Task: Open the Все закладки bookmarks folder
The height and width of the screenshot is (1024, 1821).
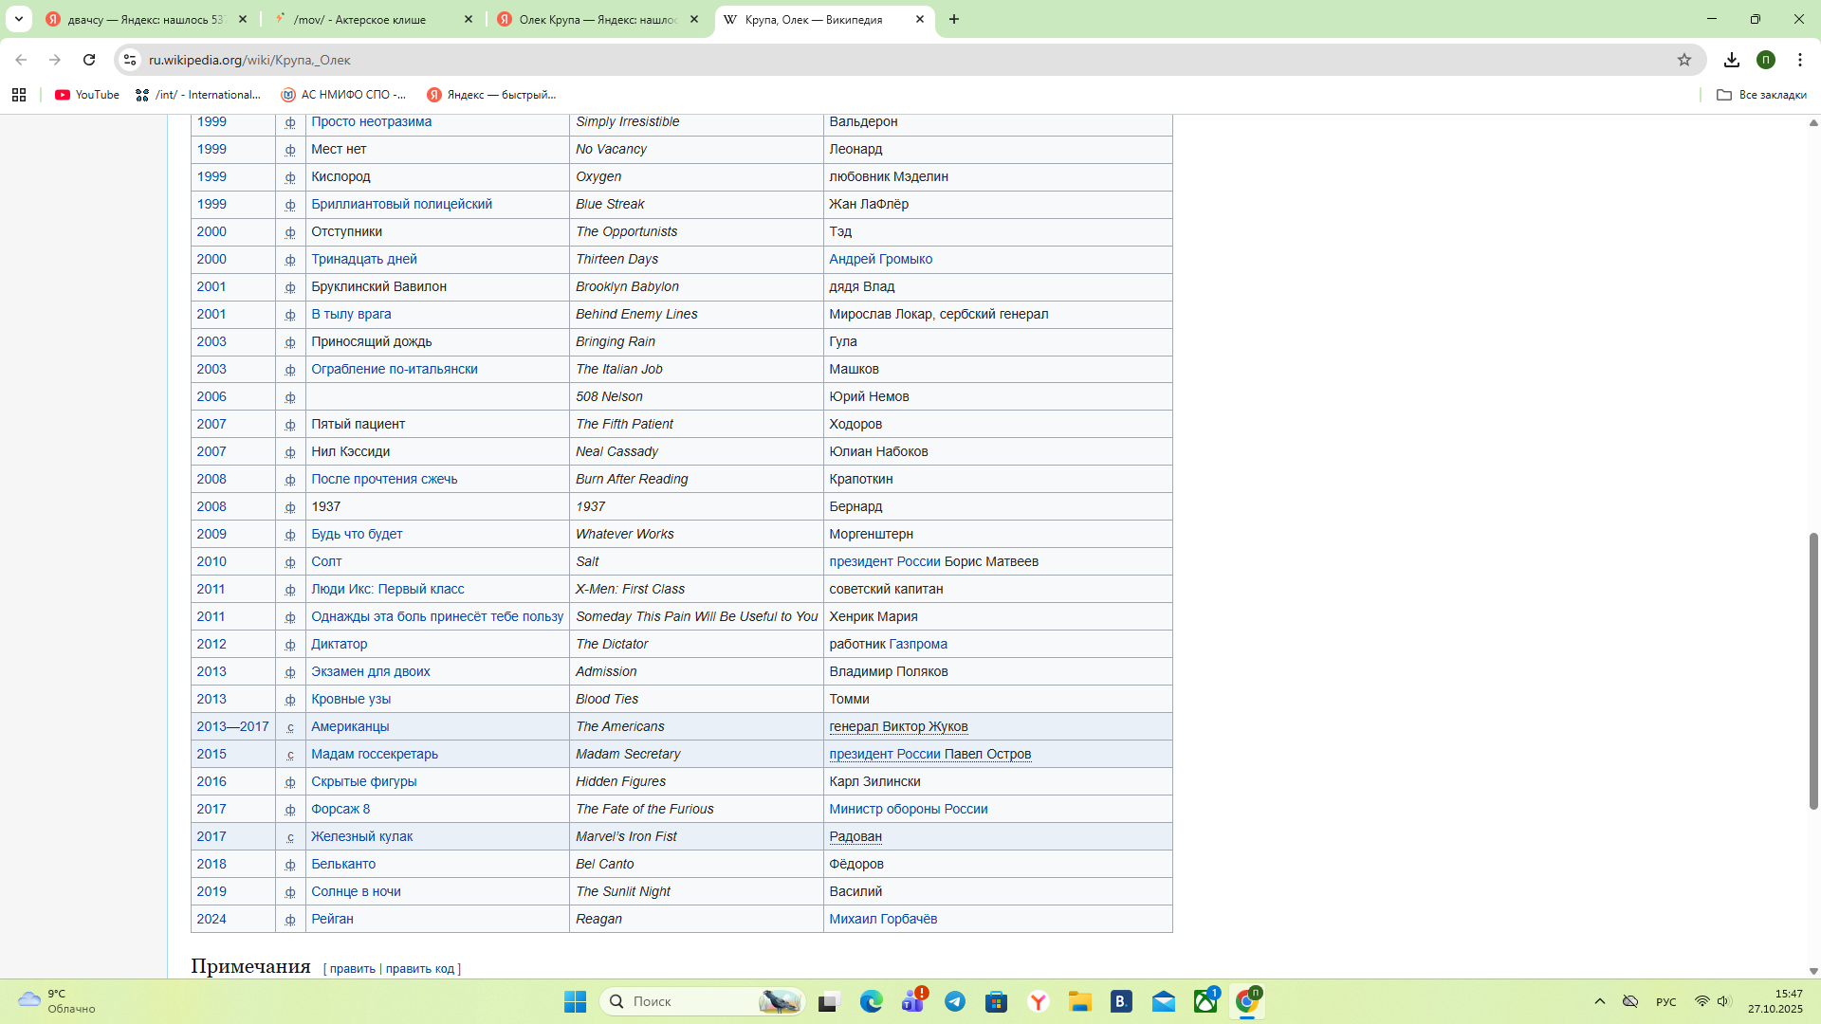Action: [1762, 95]
